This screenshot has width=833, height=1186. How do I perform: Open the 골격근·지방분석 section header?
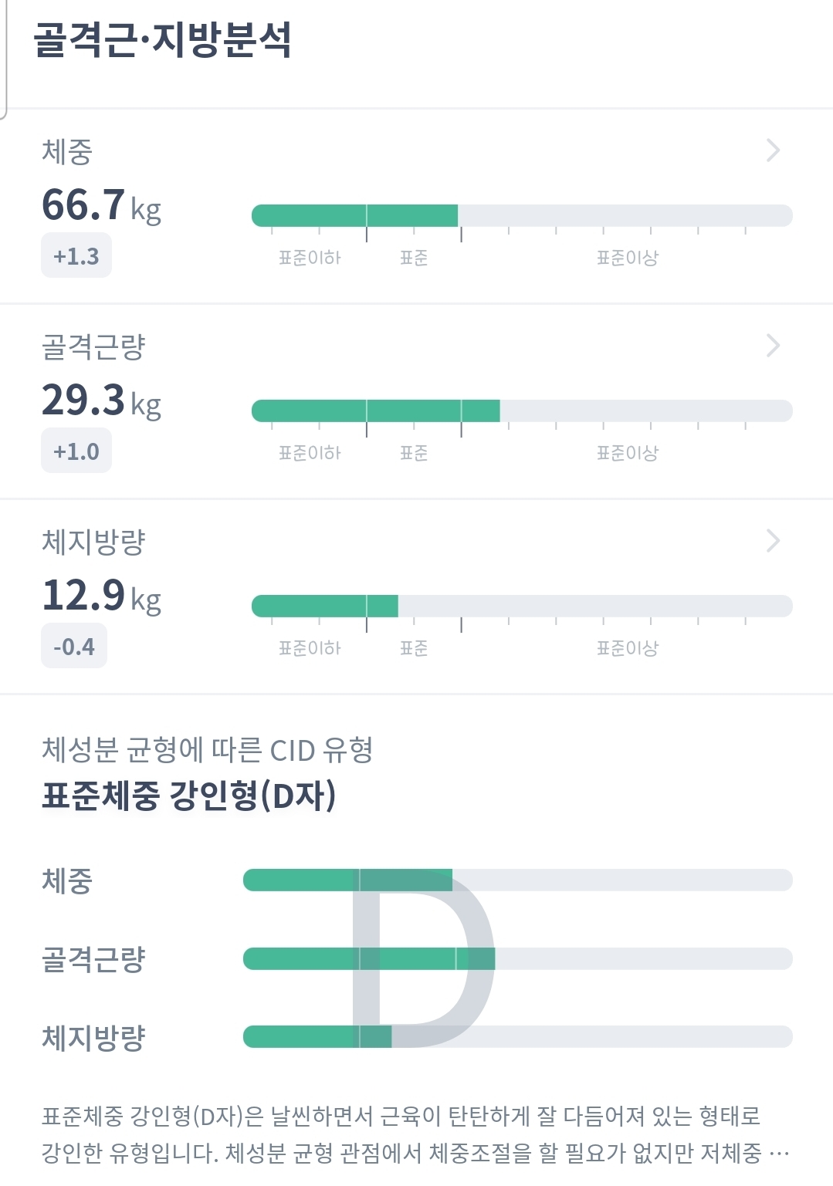pyautogui.click(x=162, y=40)
